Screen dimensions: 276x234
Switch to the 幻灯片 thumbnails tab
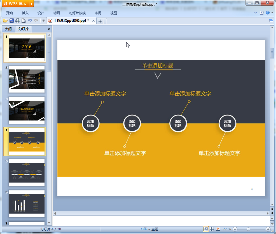(x=24, y=29)
